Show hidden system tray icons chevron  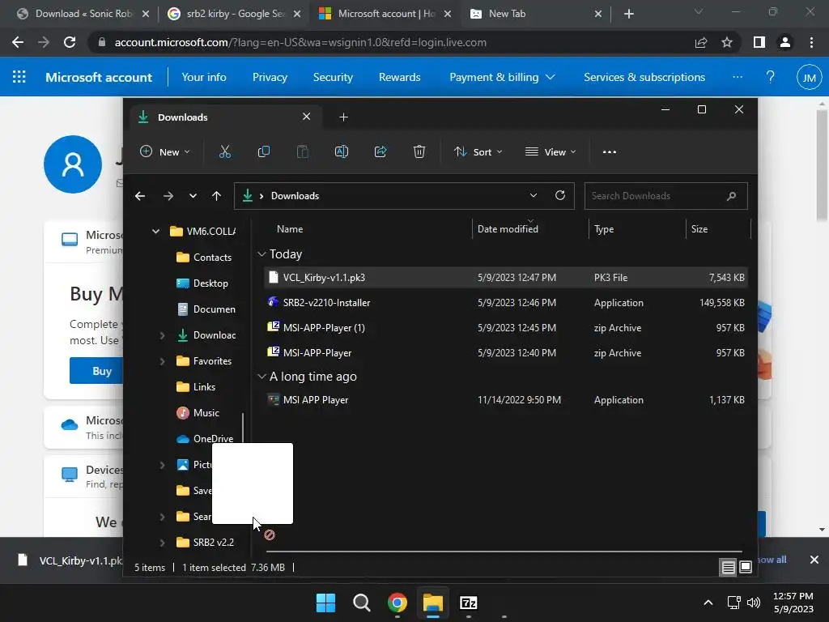[708, 603]
